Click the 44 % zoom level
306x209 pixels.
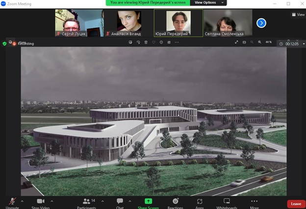click(x=269, y=42)
